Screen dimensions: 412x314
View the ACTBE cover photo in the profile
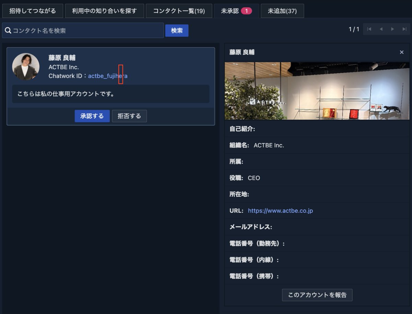coord(317,90)
